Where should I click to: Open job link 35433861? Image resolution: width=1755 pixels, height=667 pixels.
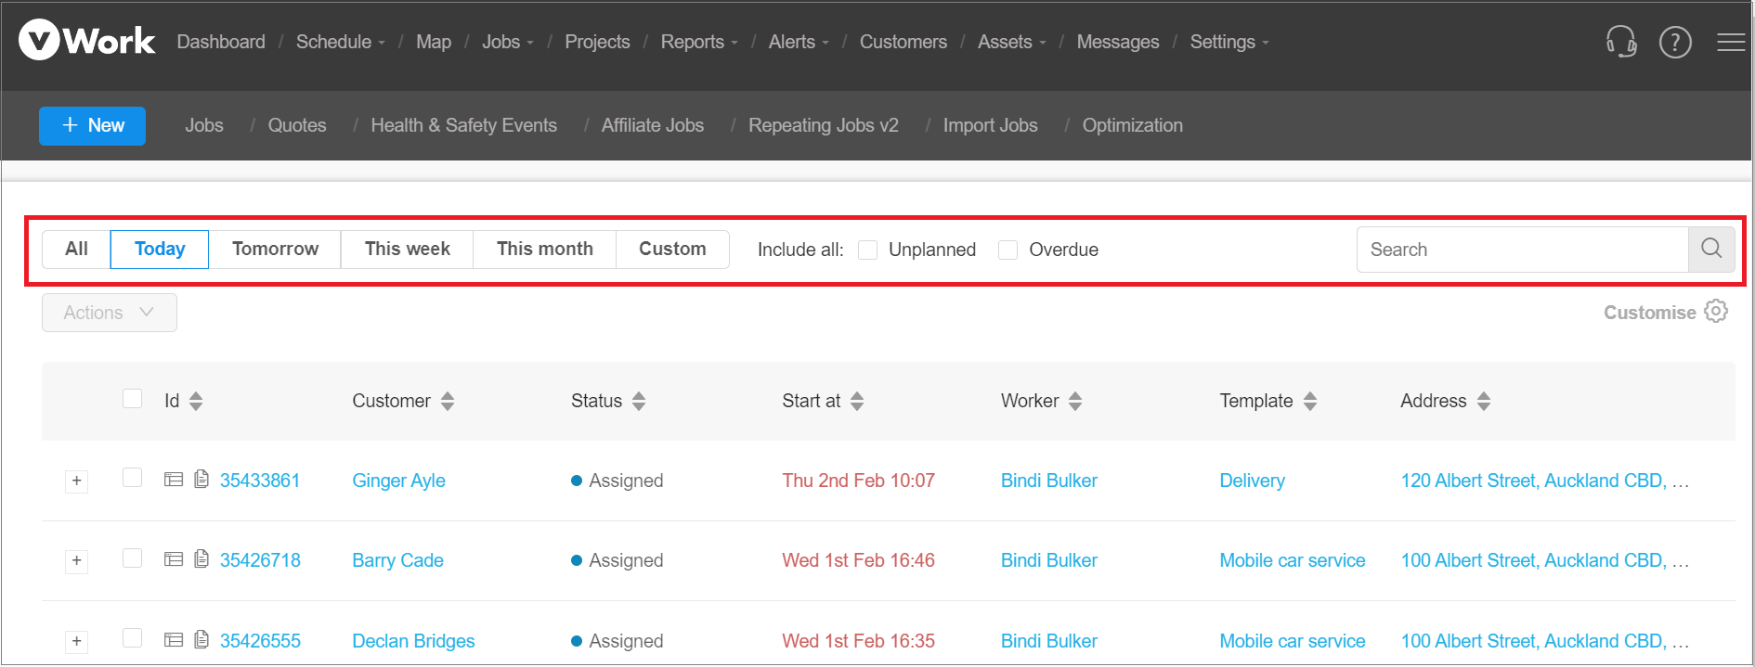pos(260,481)
